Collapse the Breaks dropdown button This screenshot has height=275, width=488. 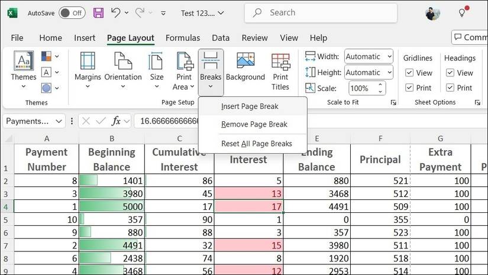211,72
